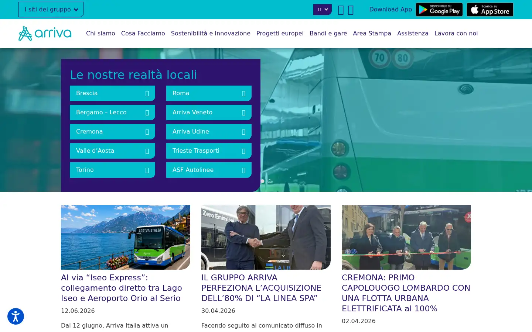Image resolution: width=532 pixels, height=332 pixels.
Task: Click the arrow icon in the Brescia button
Action: (147, 93)
